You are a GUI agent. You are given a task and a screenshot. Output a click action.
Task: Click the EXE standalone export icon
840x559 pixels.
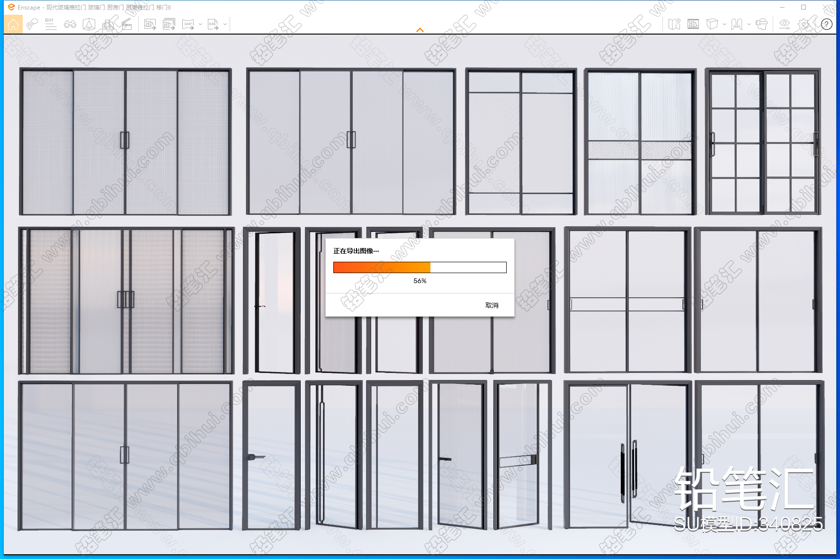click(x=213, y=24)
